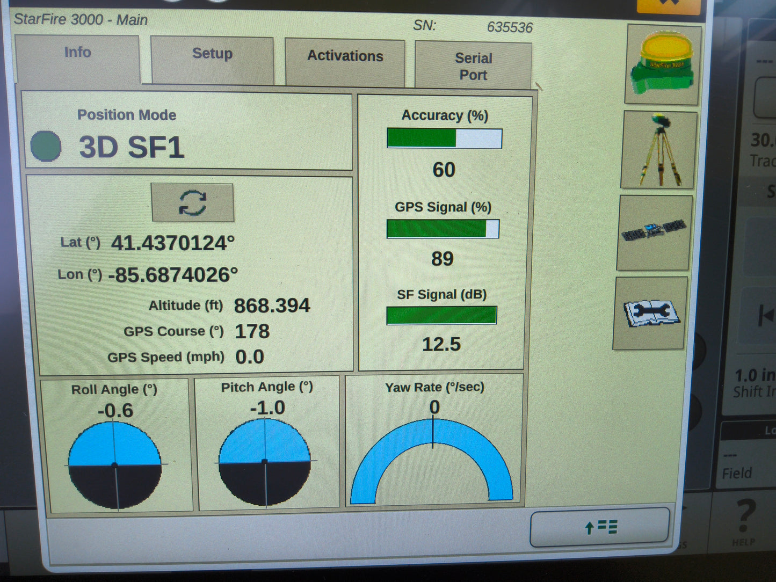Click the green position mode indicator
Image resolution: width=776 pixels, height=582 pixels.
(46, 146)
